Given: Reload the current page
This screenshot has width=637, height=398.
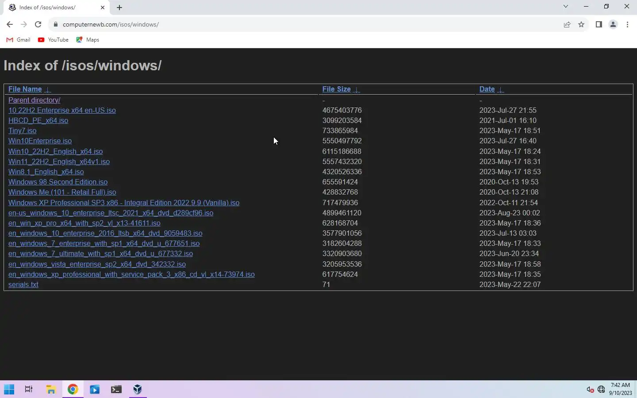Looking at the screenshot, I should coord(38,24).
